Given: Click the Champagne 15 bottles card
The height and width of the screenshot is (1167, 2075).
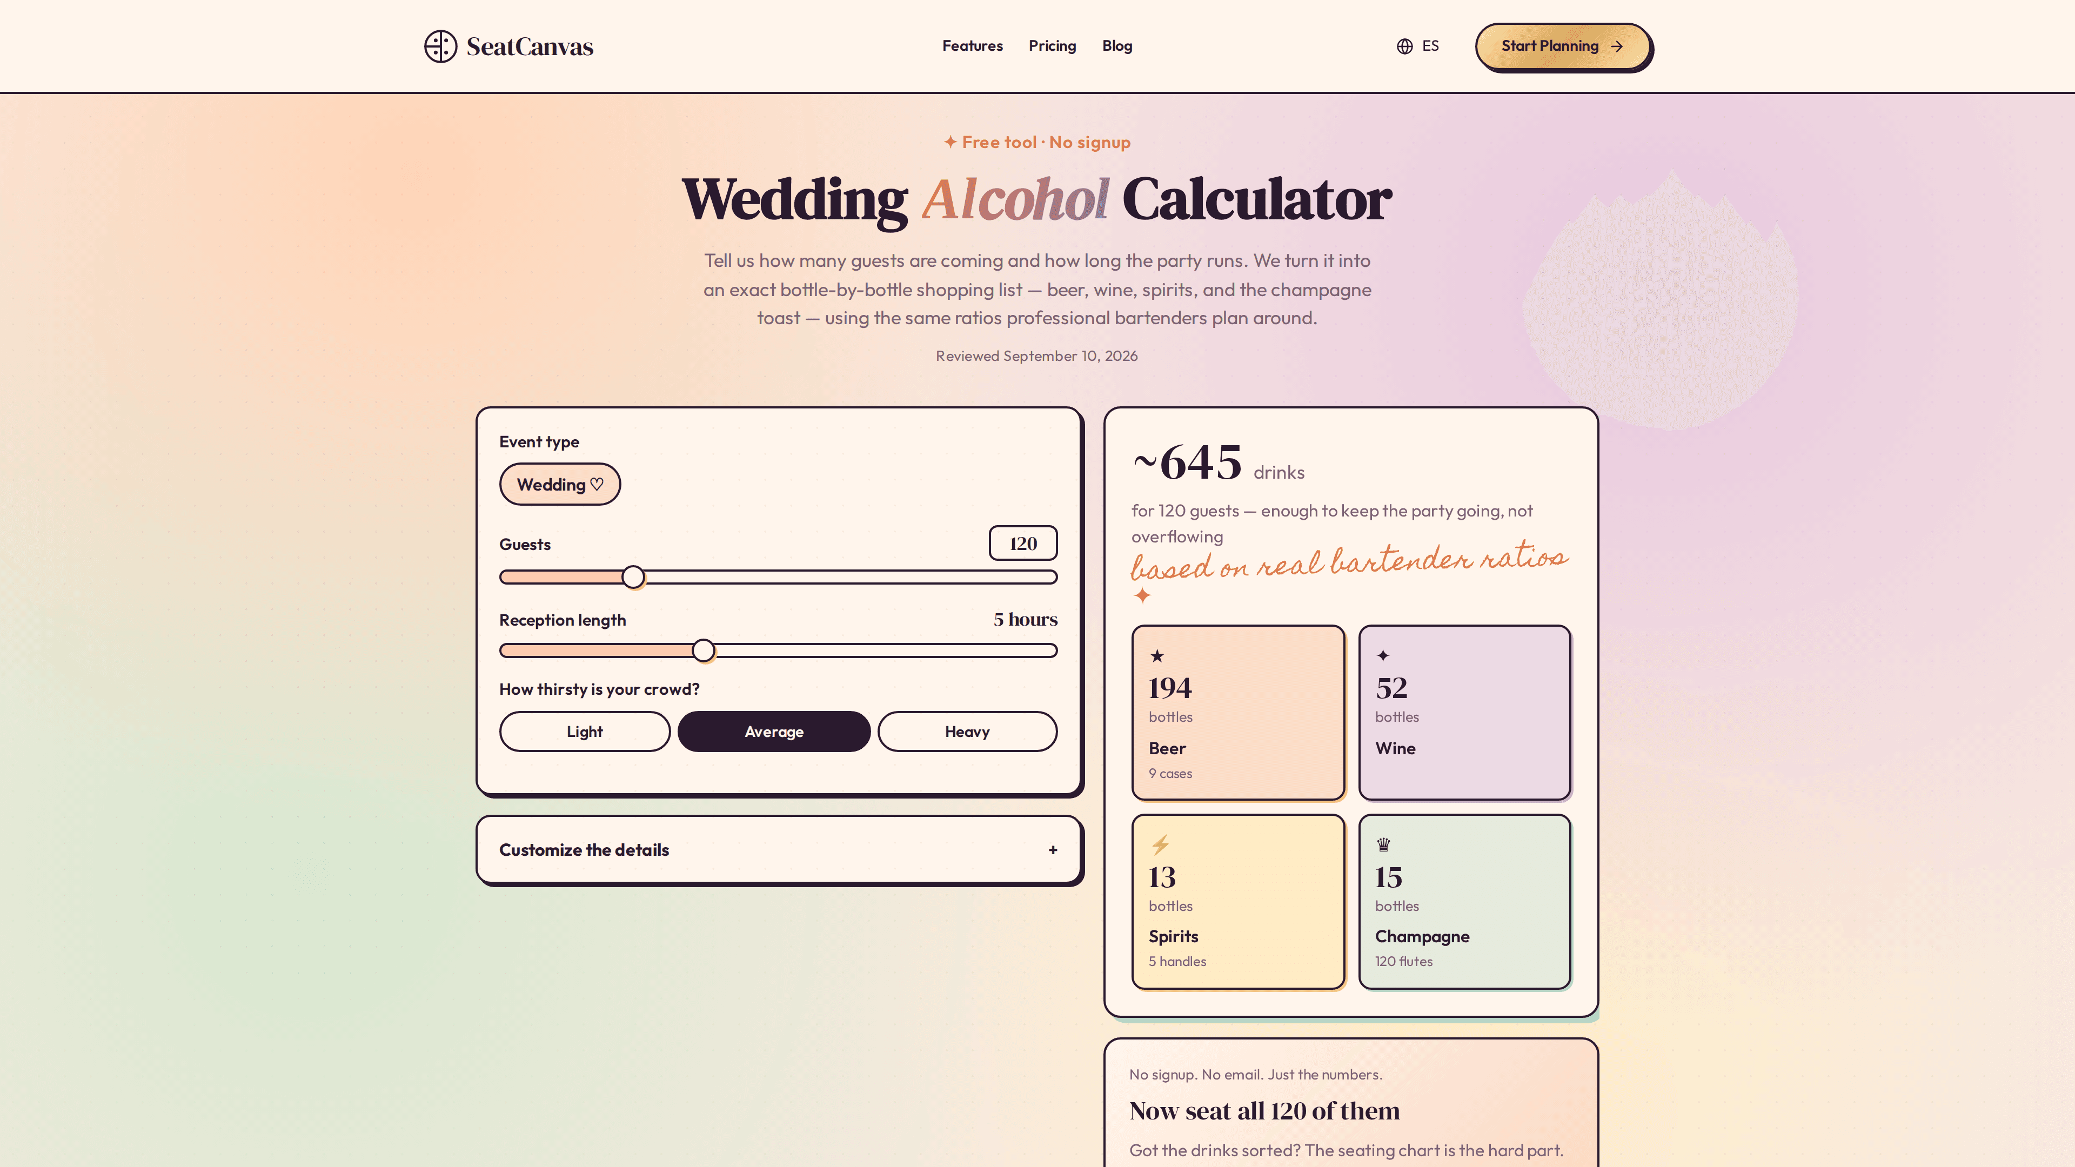Looking at the screenshot, I should (1464, 901).
